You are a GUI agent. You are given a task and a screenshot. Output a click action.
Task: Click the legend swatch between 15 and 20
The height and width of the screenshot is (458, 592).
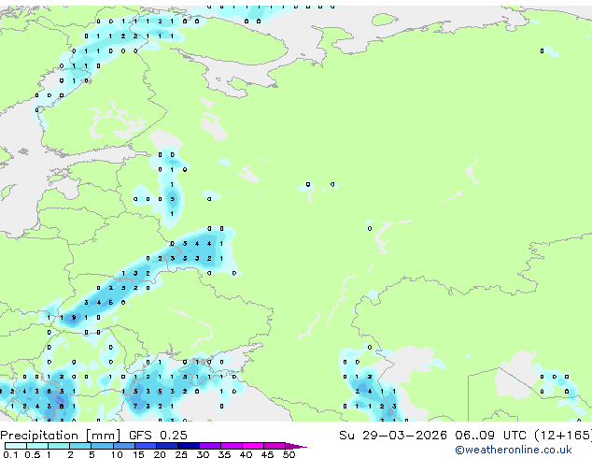click(x=145, y=446)
